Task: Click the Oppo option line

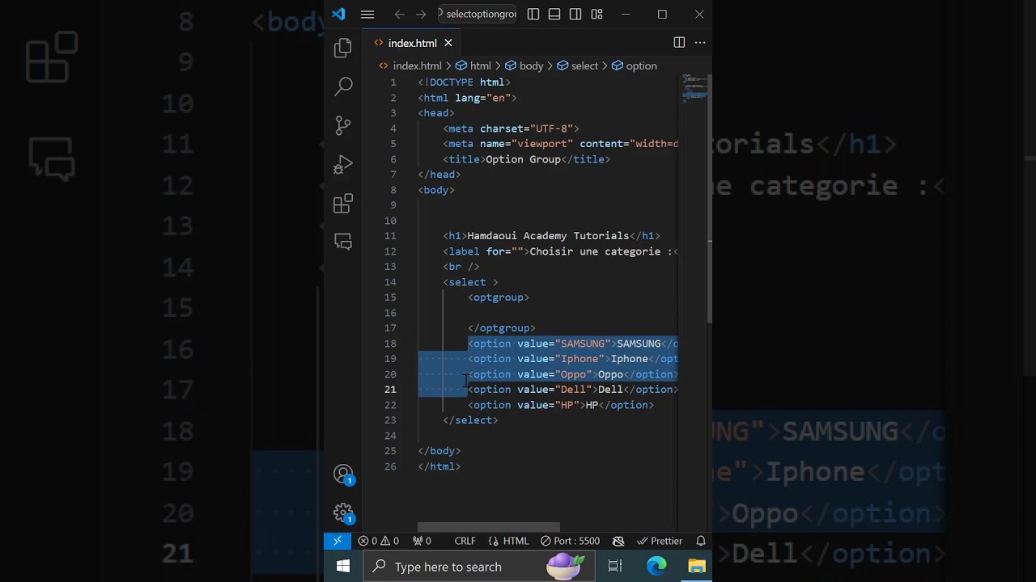Action: [573, 374]
